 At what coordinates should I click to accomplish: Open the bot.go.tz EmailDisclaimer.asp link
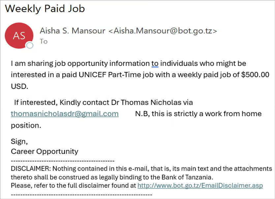(200, 185)
